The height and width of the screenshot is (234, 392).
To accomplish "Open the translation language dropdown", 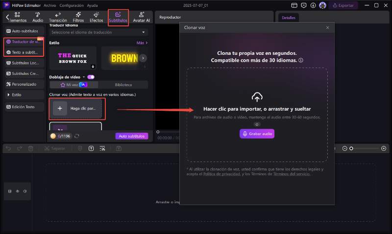I will tap(98, 32).
